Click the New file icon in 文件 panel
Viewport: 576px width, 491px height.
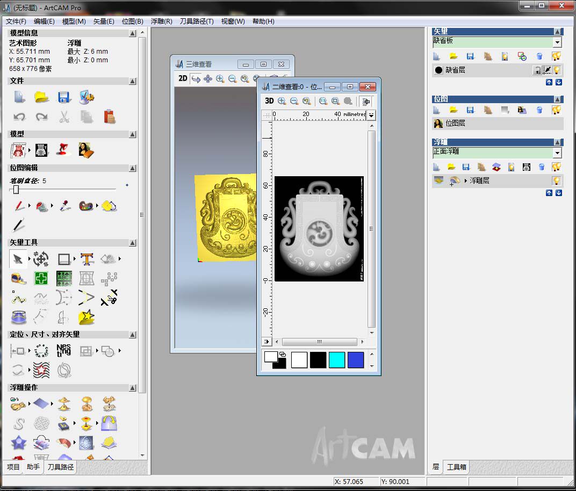tap(19, 97)
